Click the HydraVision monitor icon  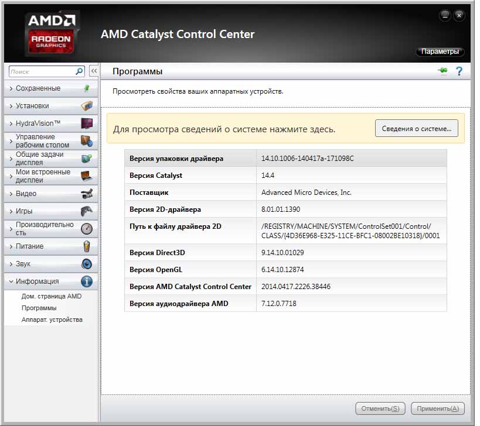pos(87,123)
